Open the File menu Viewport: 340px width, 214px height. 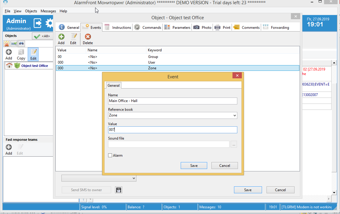(7, 11)
